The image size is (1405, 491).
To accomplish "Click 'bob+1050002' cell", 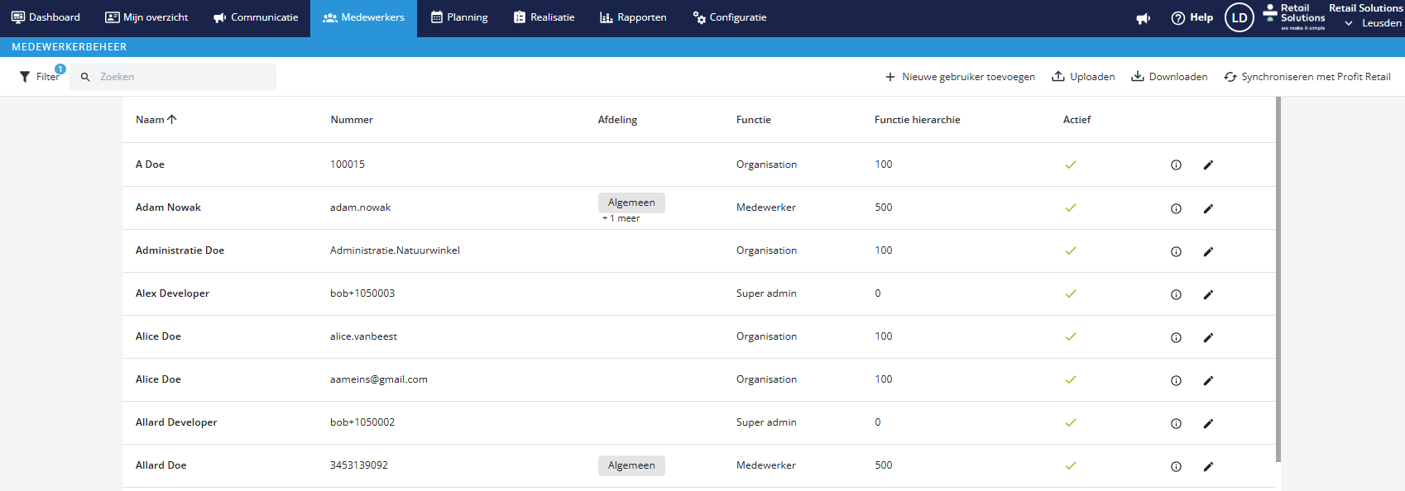I will click(x=362, y=422).
